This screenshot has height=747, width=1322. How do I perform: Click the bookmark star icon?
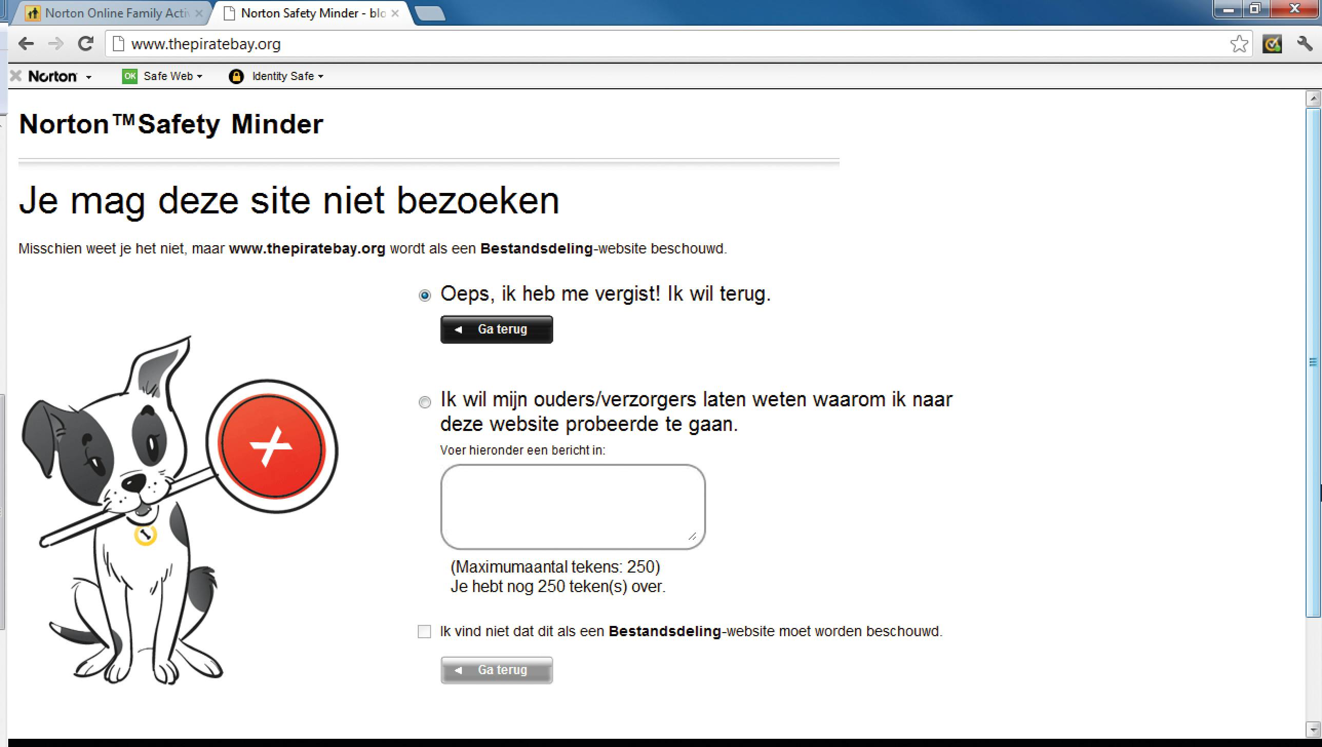pos(1239,44)
